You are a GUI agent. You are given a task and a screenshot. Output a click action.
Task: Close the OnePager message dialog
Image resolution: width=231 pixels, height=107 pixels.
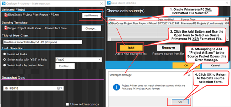[x=189, y=75]
